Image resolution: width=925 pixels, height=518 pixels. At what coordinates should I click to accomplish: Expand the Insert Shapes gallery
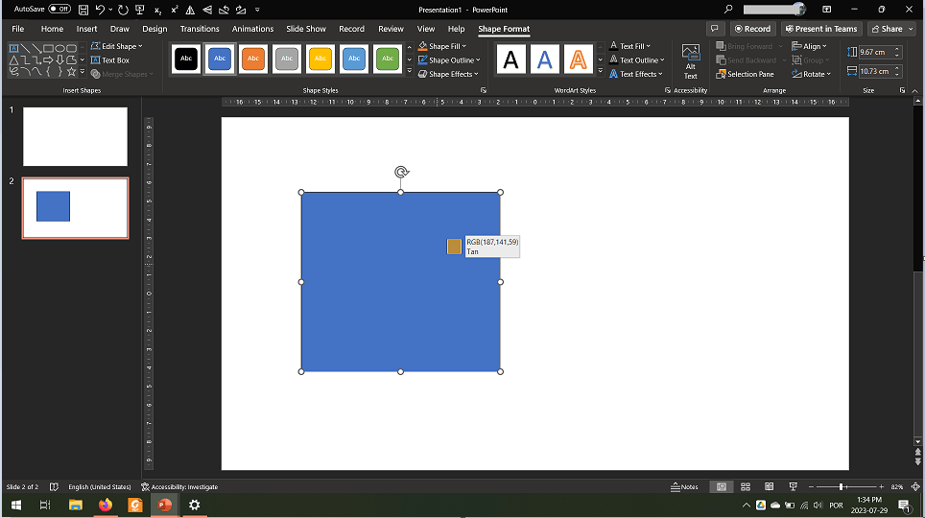[x=82, y=72]
